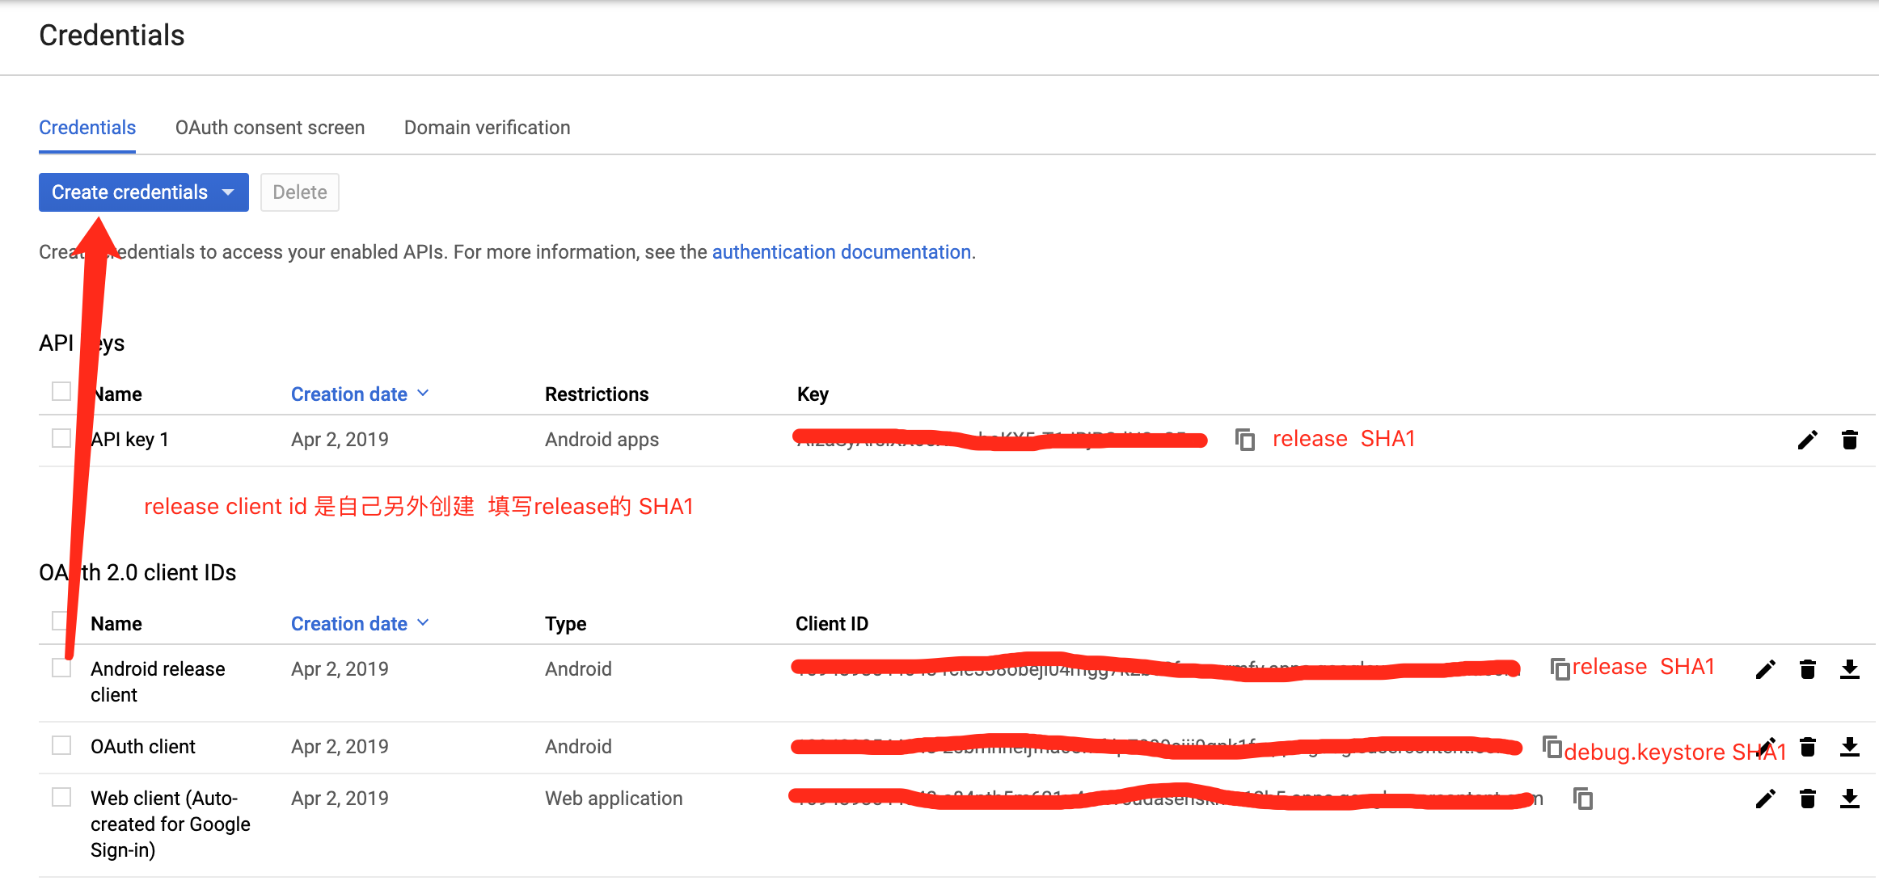Viewport: 1879px width, 881px height.
Task: Select the Web client checkbox
Action: point(61,796)
